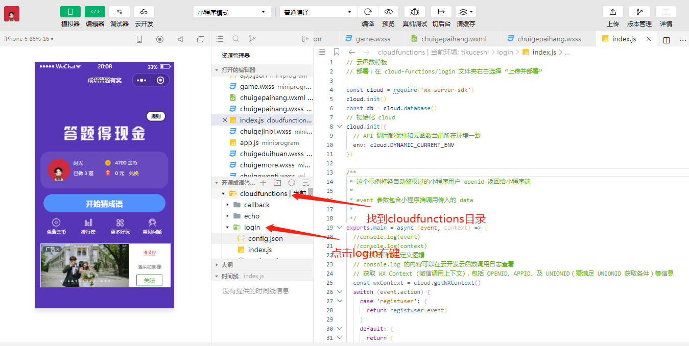Click the 编译 compile refresh icon
The image size is (689, 346).
pyautogui.click(x=368, y=12)
